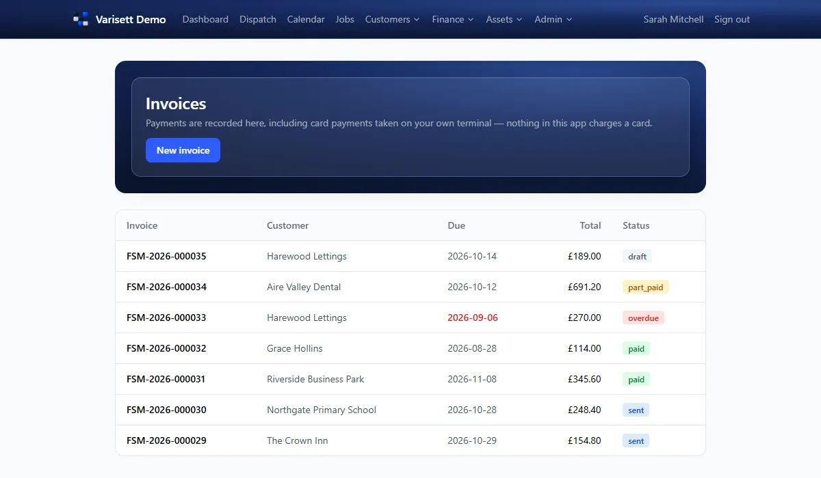Click the £345.60 total
The height and width of the screenshot is (478, 821).
point(584,379)
